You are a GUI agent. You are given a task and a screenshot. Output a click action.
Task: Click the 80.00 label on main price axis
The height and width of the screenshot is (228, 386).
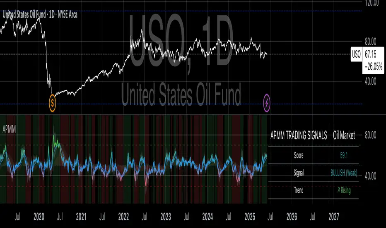pos(371,41)
